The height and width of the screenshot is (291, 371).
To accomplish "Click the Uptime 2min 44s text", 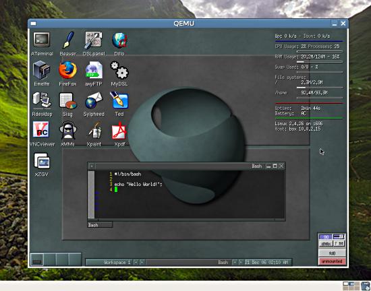I will tap(297, 108).
